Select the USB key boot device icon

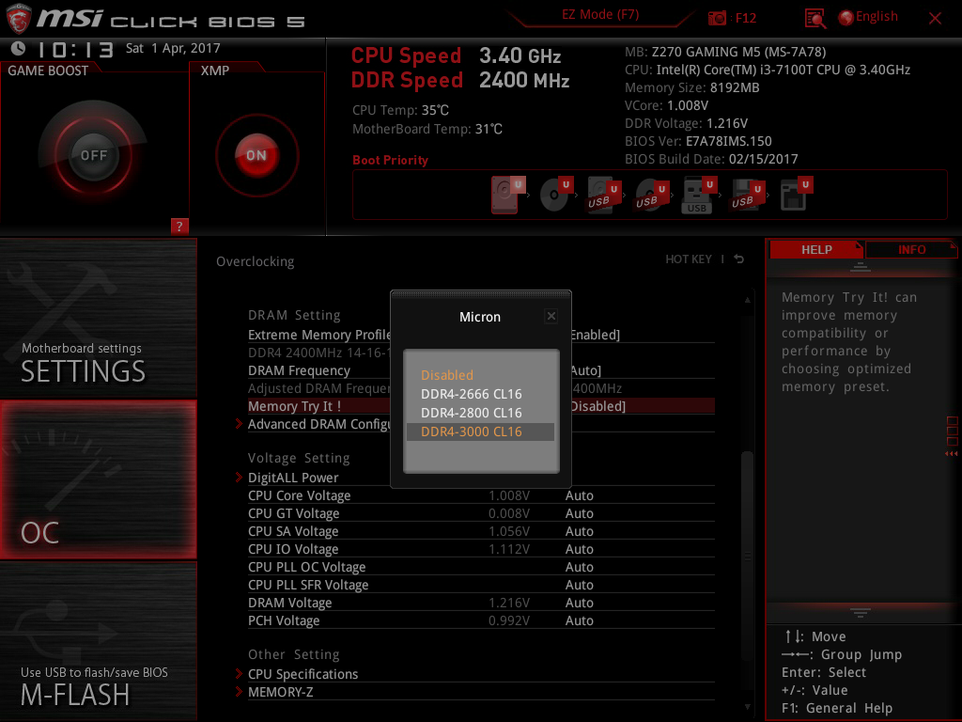point(700,196)
